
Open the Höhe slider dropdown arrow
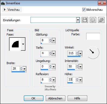click(x=80, y=80)
